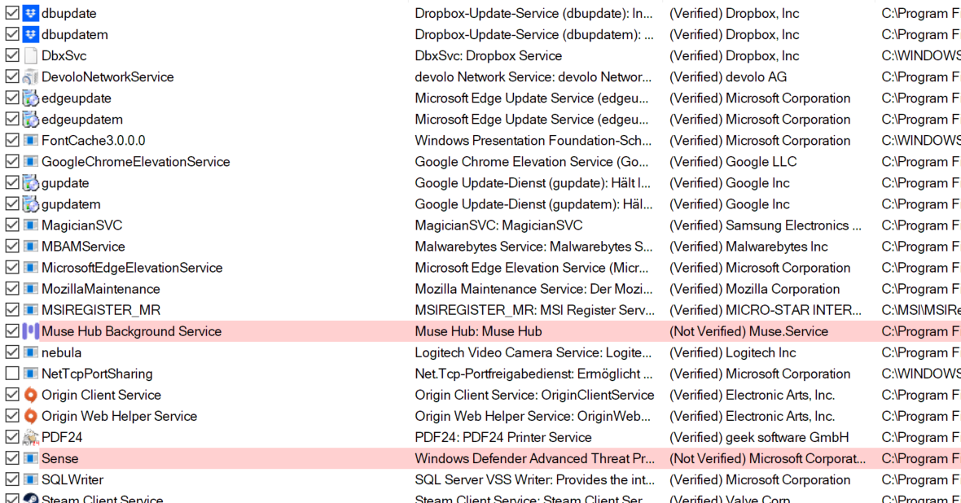This screenshot has width=961, height=503.
Task: Click the Dropbox icon beside dbupdate
Action: coord(31,13)
